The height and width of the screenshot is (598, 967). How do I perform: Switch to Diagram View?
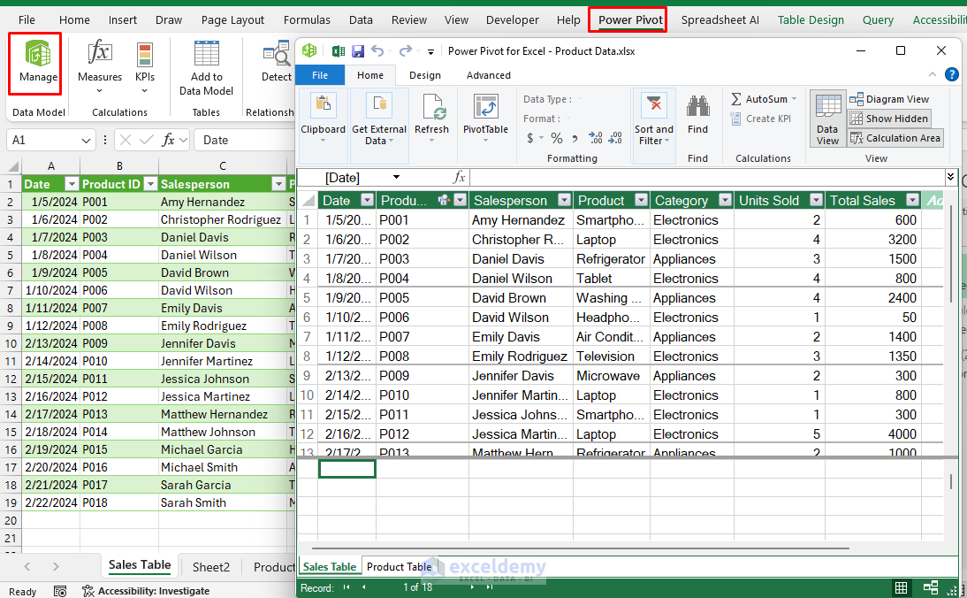888,99
